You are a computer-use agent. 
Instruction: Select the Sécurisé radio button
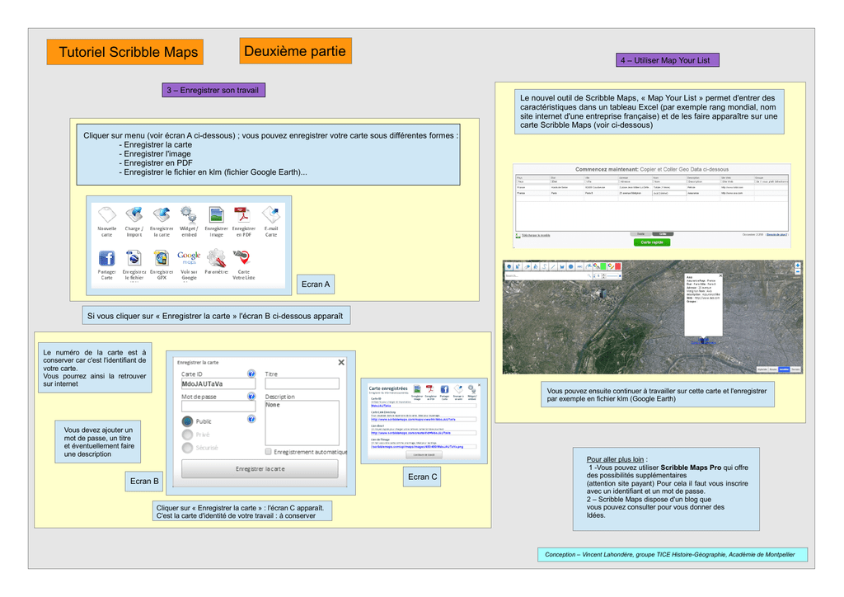pyautogui.click(x=187, y=448)
